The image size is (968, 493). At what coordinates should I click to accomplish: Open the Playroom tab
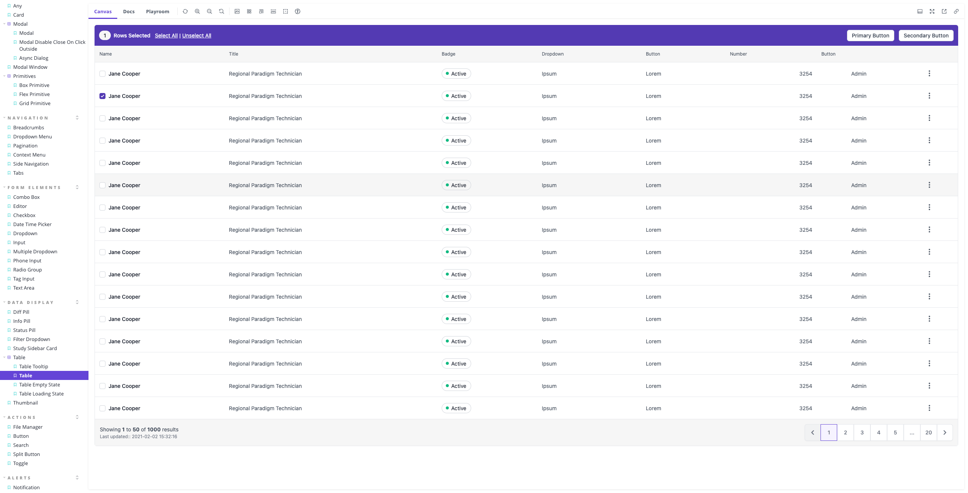(x=157, y=11)
